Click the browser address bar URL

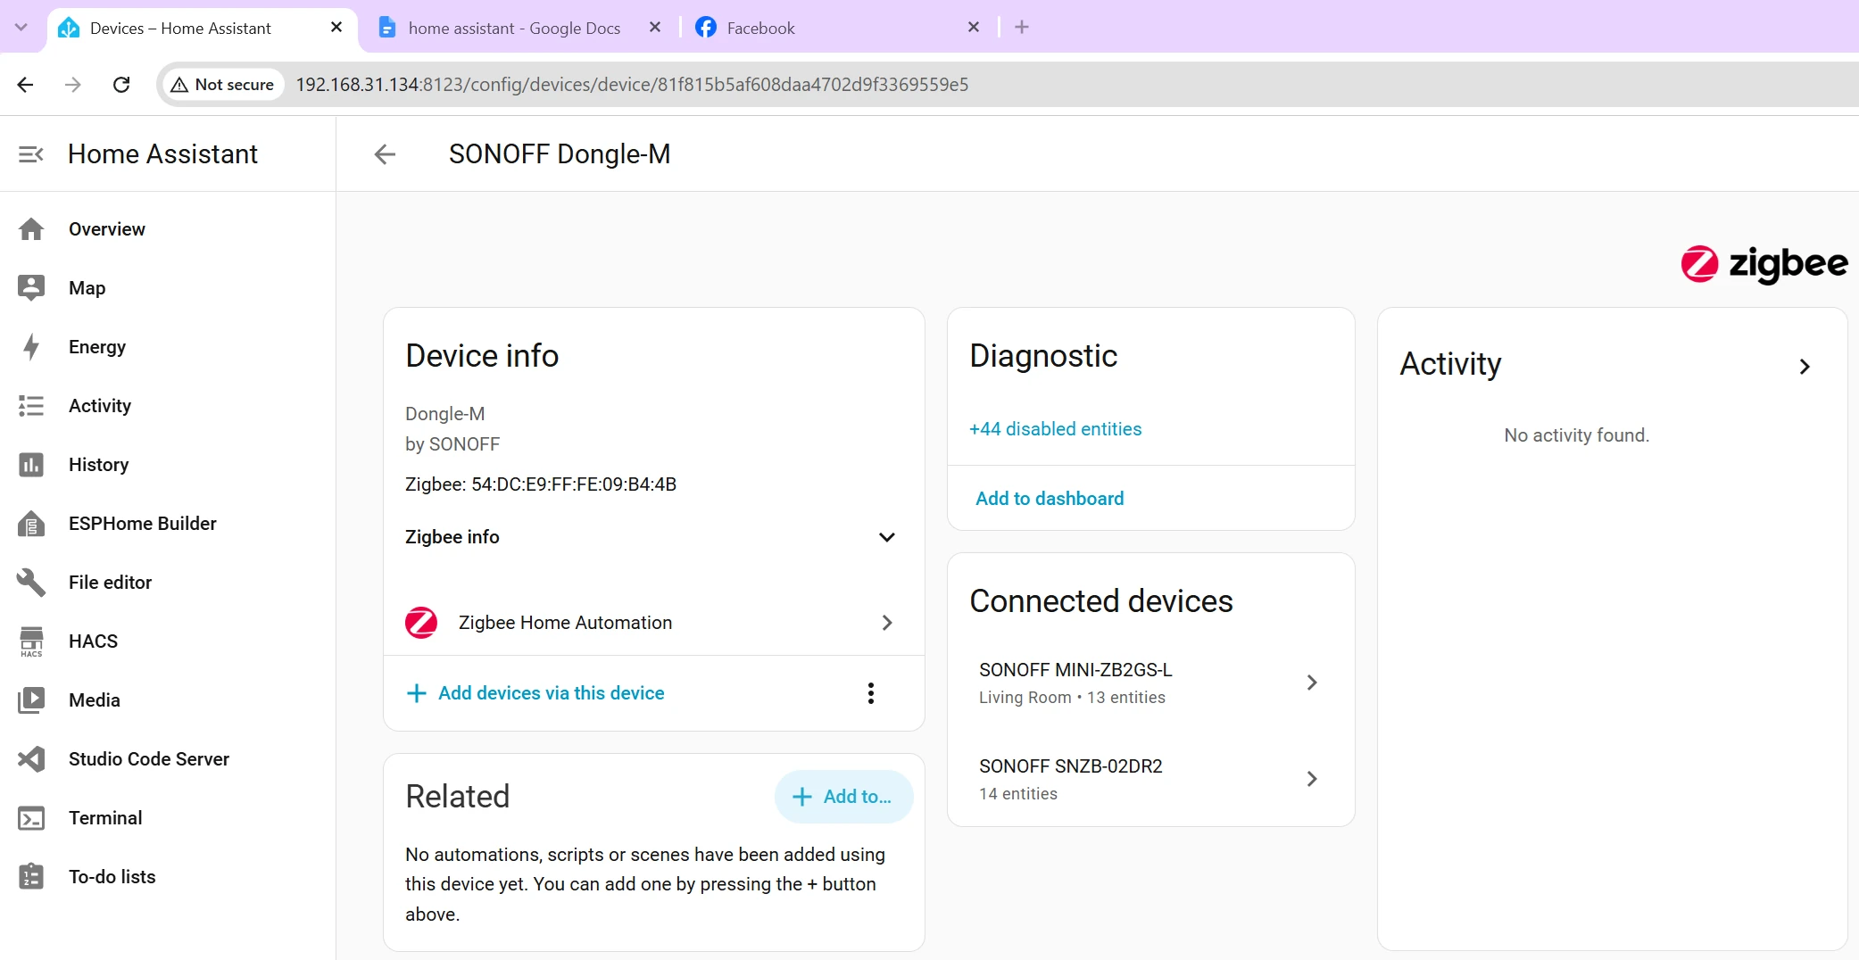pos(632,85)
